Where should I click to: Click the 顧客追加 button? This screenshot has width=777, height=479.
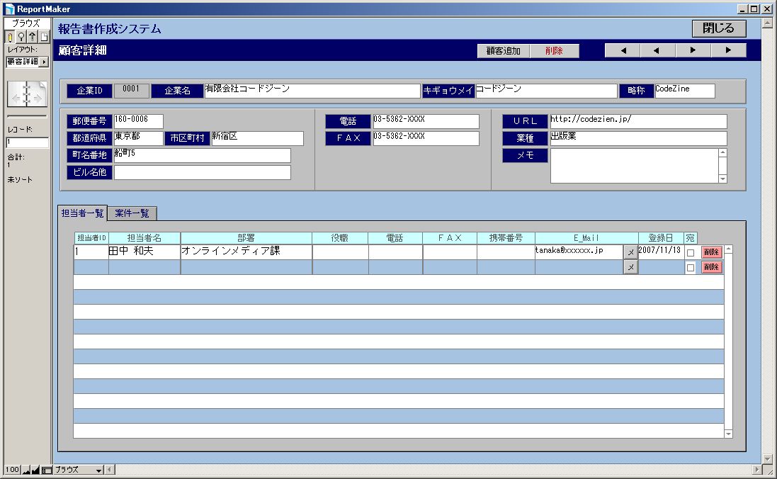point(505,51)
